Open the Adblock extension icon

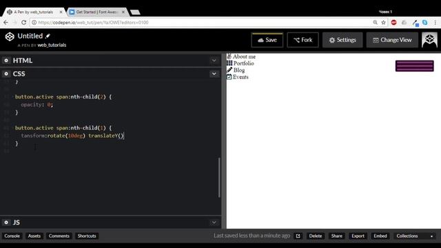coord(393,23)
